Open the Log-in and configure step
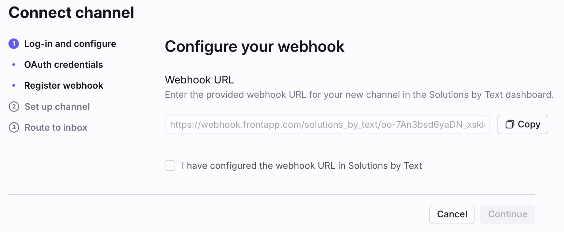This screenshot has height=232, width=564. coord(70,44)
